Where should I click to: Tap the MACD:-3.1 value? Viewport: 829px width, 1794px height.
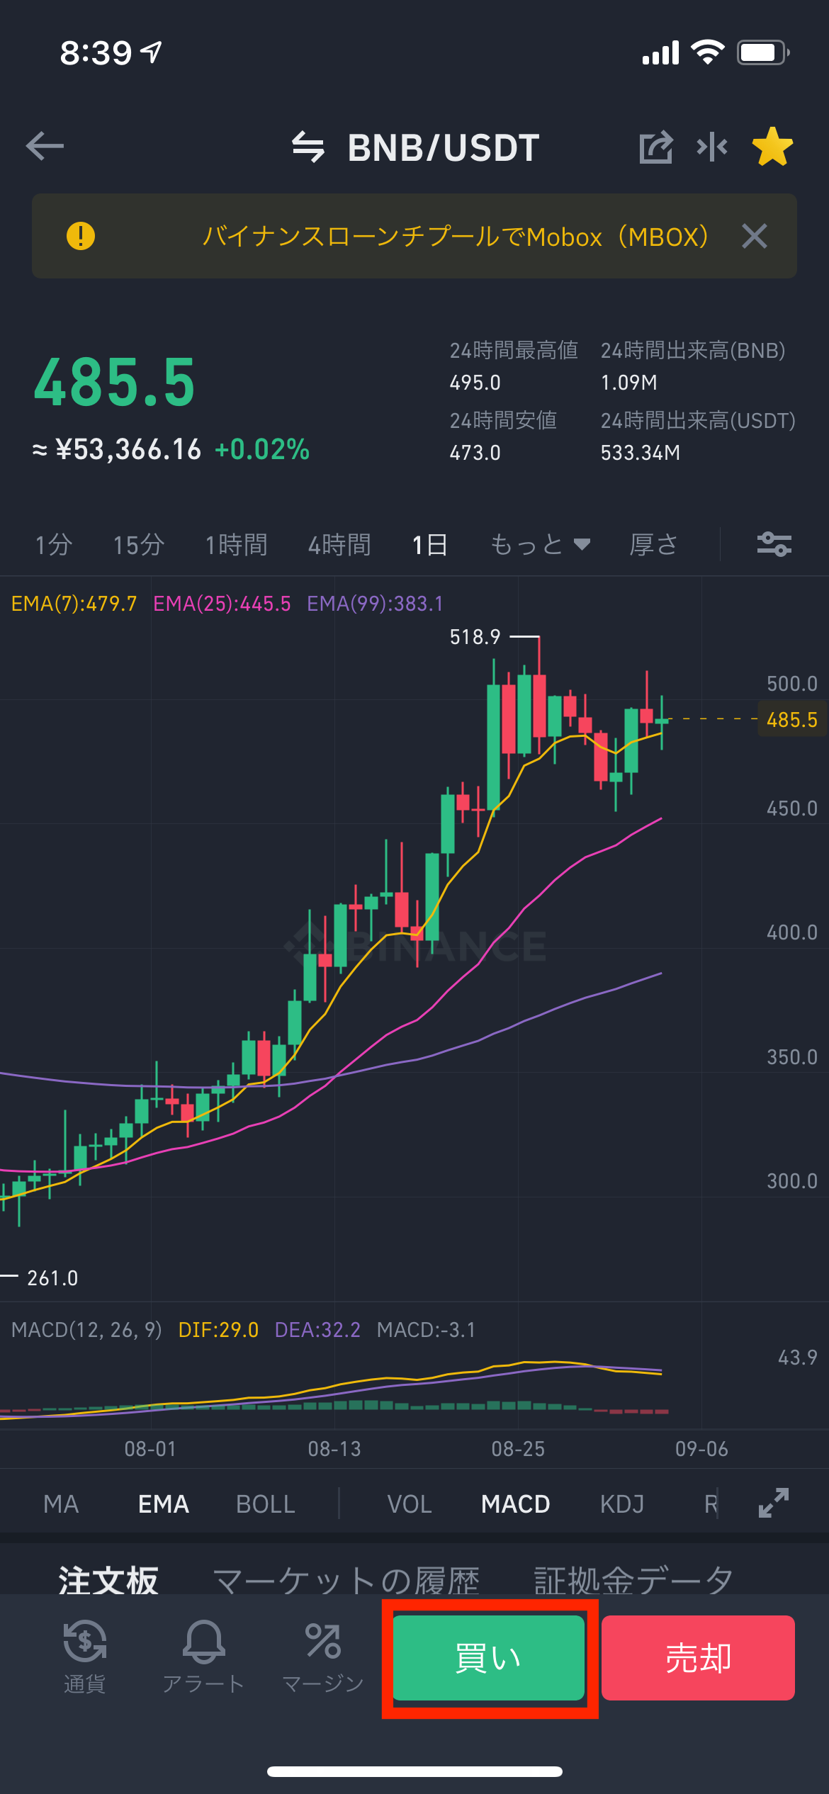(426, 1330)
